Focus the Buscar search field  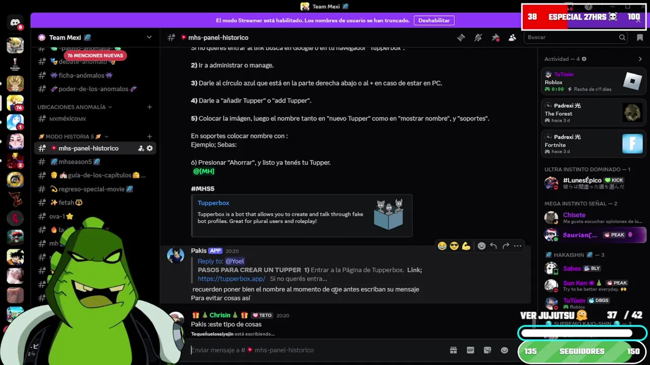(572, 38)
